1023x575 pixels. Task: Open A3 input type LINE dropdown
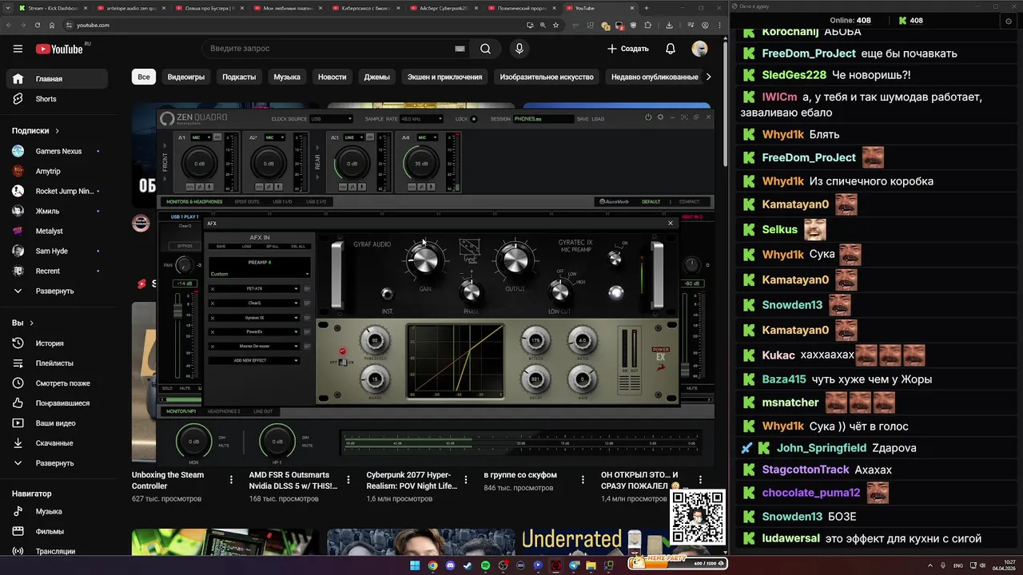click(x=354, y=137)
